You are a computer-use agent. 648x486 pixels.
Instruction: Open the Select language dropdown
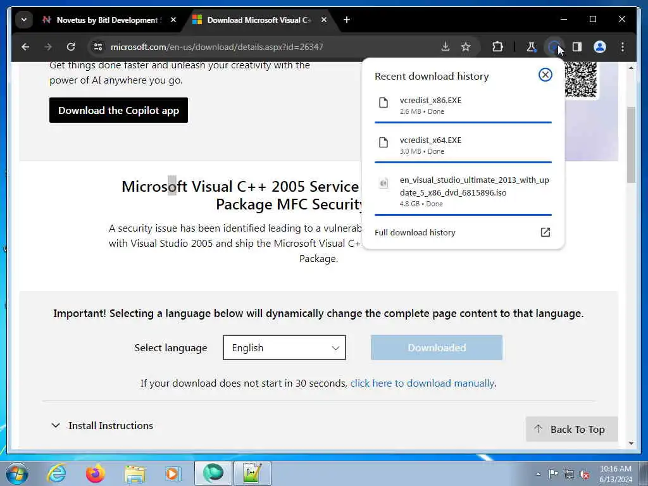tap(284, 347)
